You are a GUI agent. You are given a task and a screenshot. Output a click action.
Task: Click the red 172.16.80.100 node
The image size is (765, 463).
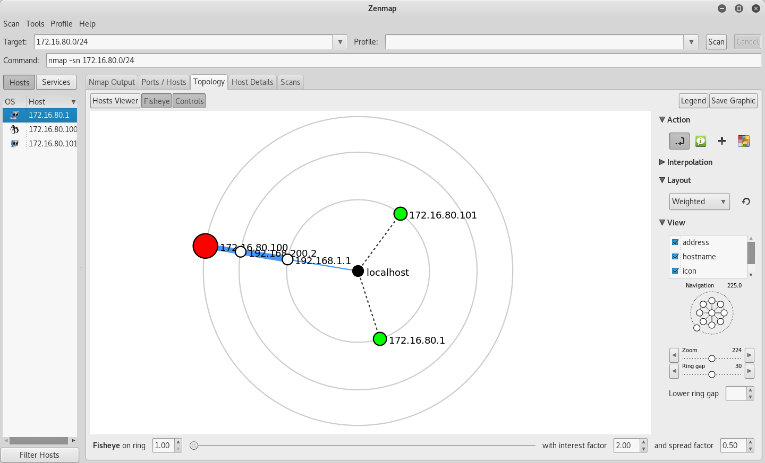(205, 246)
